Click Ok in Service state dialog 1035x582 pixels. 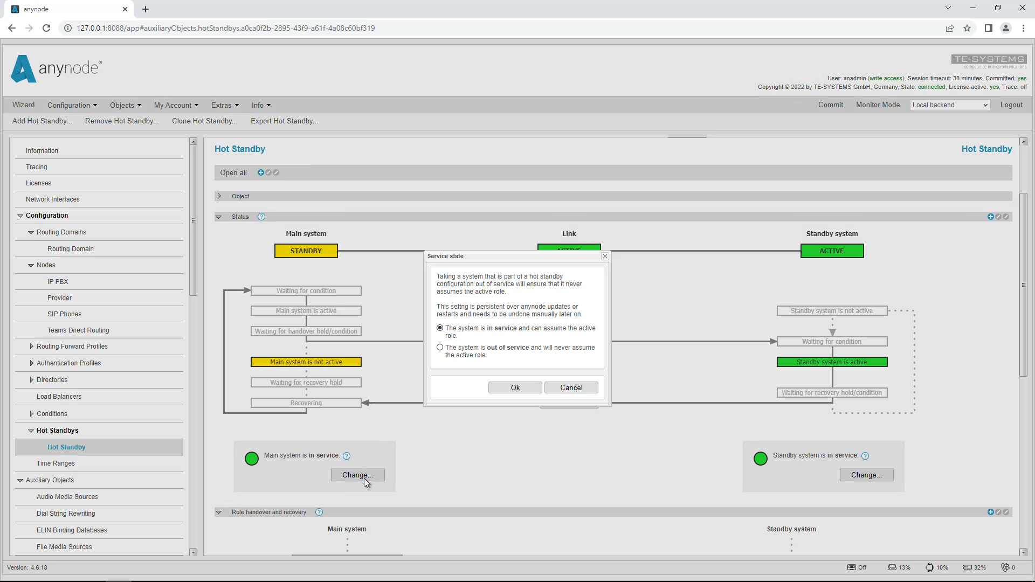coord(515,387)
